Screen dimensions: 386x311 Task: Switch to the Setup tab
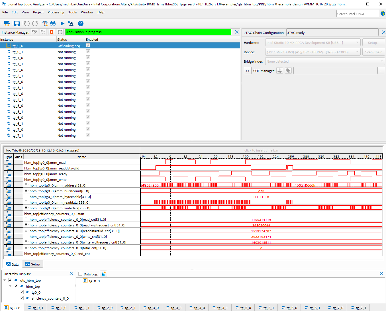pyautogui.click(x=32, y=264)
